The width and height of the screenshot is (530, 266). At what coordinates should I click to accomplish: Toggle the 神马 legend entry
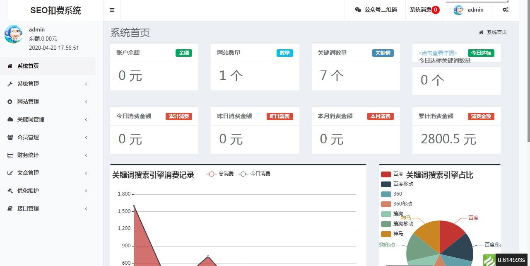pos(392,234)
